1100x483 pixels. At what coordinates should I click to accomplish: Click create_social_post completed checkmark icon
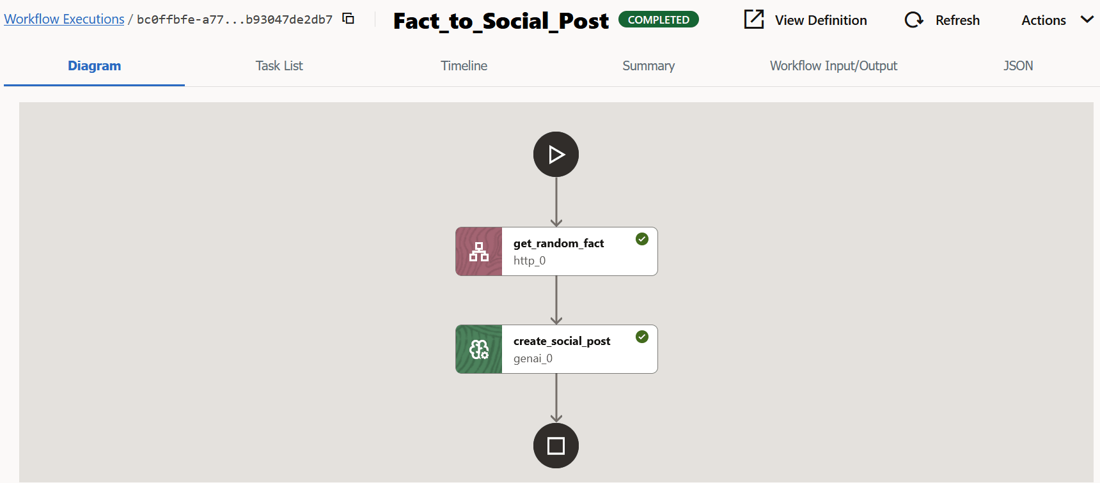[642, 337]
